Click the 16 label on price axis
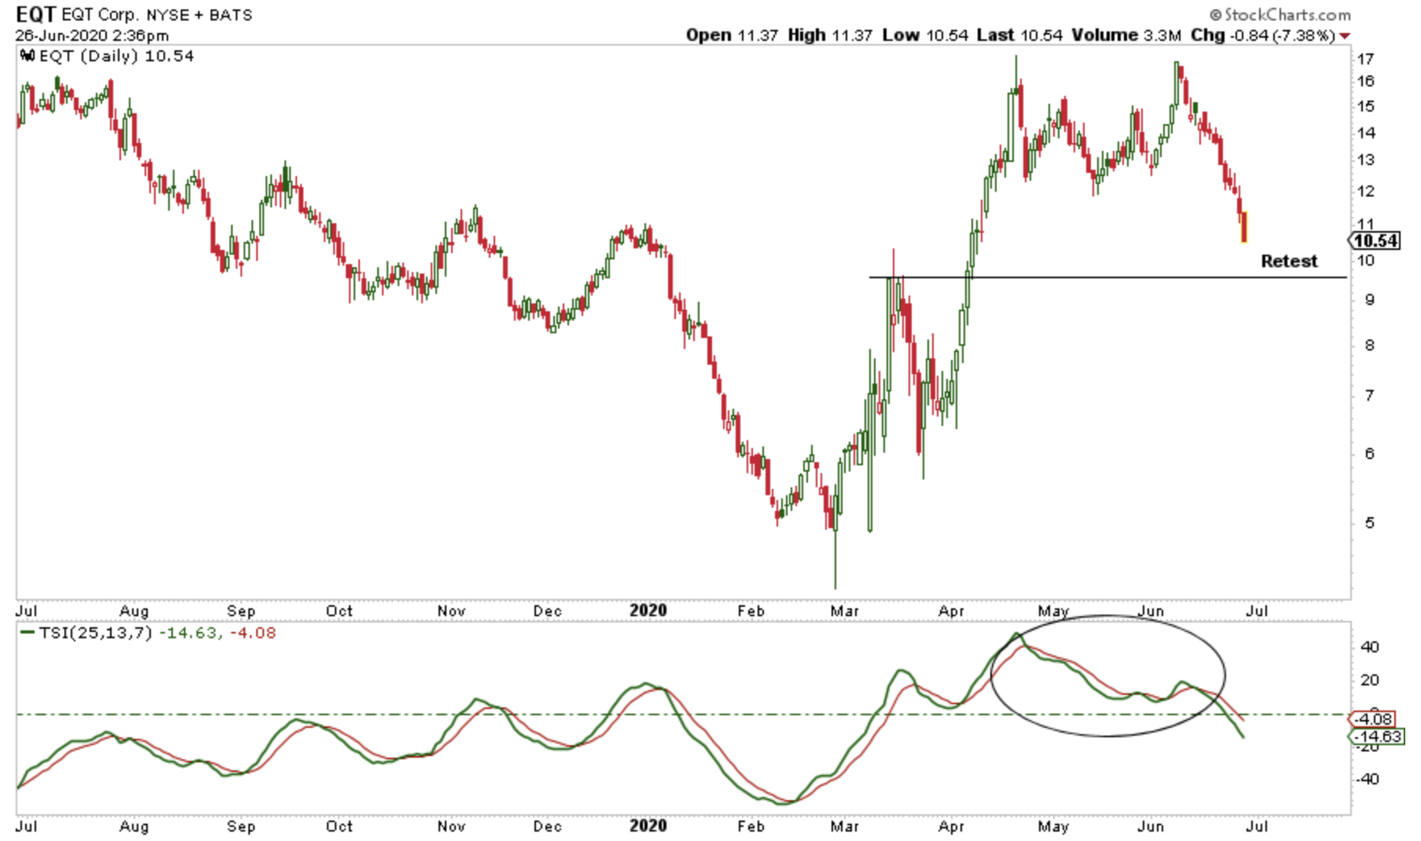This screenshot has width=1421, height=841. tap(1366, 81)
